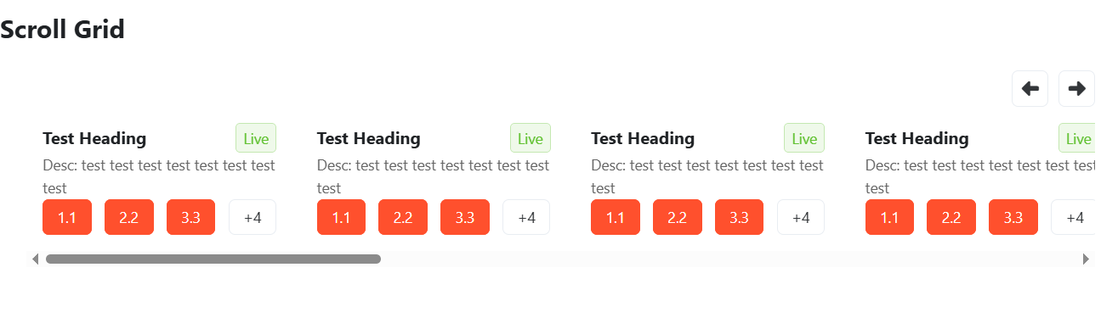The height and width of the screenshot is (312, 1118).
Task: Select 1.1 tag in fourth card
Action: [x=889, y=217]
